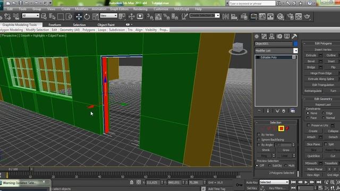This screenshot has height=191, width=340.
Task: Open the Graph Editors menu
Action: pos(119,9)
